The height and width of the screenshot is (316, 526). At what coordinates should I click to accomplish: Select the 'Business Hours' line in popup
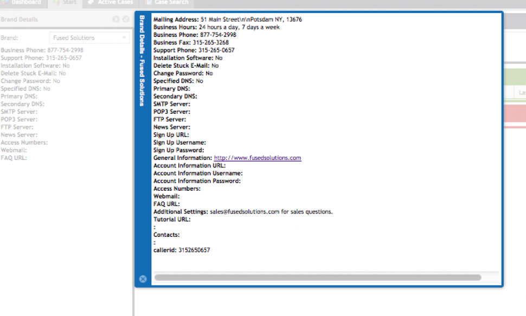(216, 27)
